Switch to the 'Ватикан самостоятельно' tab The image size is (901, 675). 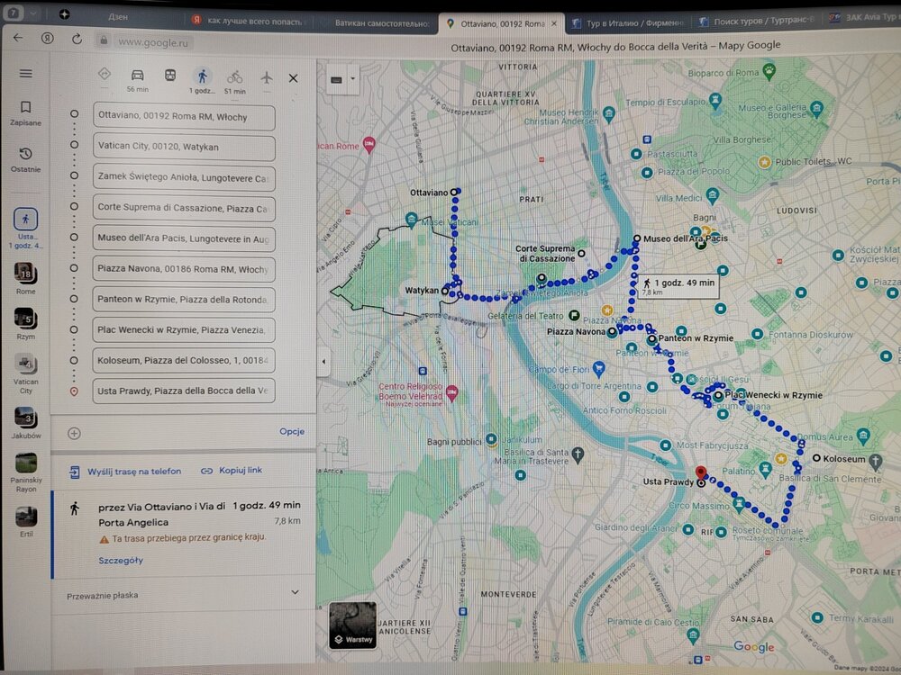pyautogui.click(x=382, y=23)
